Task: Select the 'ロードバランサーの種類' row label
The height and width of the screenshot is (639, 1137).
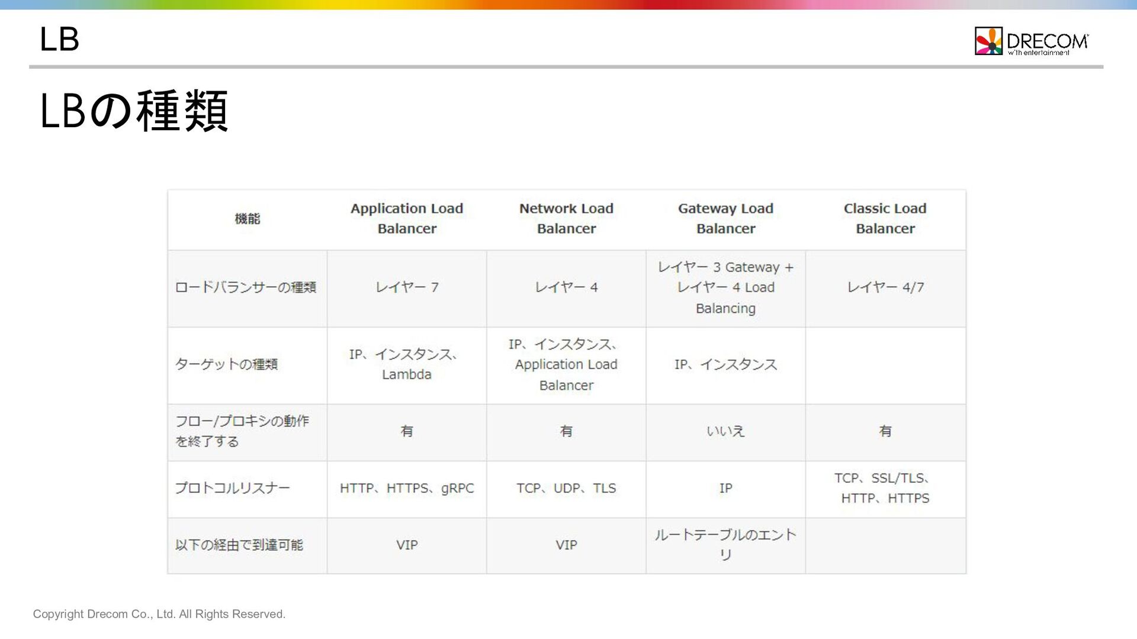Action: point(246,288)
